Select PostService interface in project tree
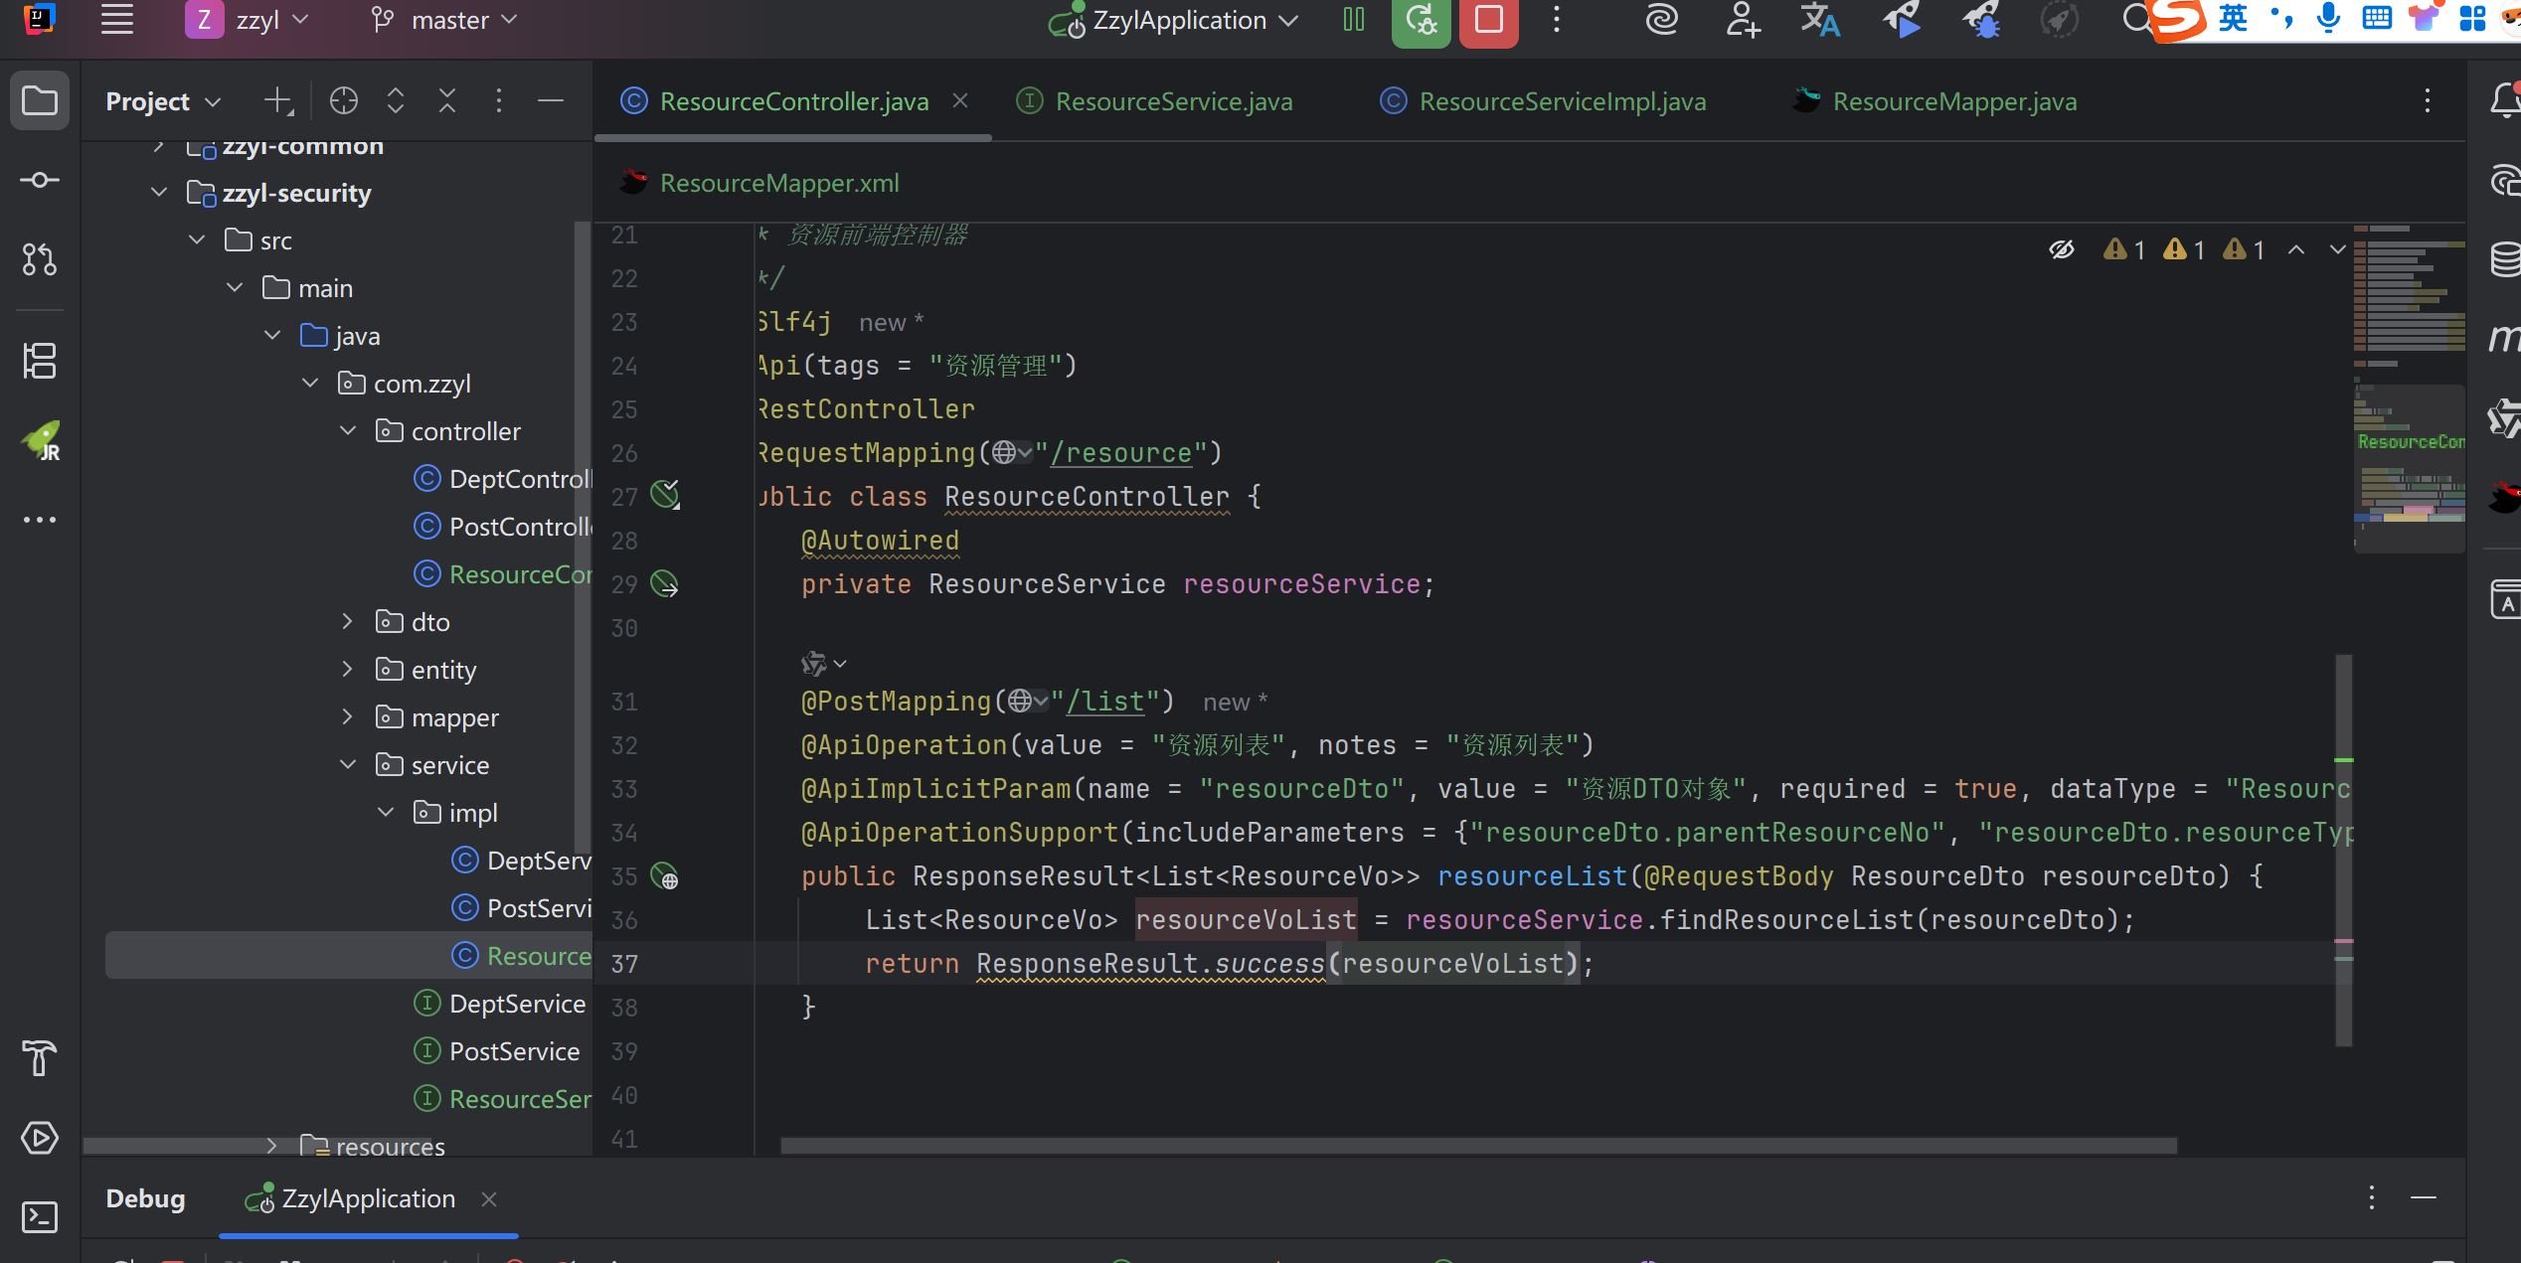The height and width of the screenshot is (1263, 2521). (x=513, y=1051)
